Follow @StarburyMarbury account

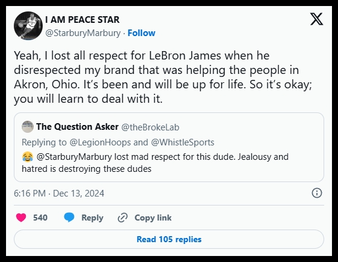141,33
